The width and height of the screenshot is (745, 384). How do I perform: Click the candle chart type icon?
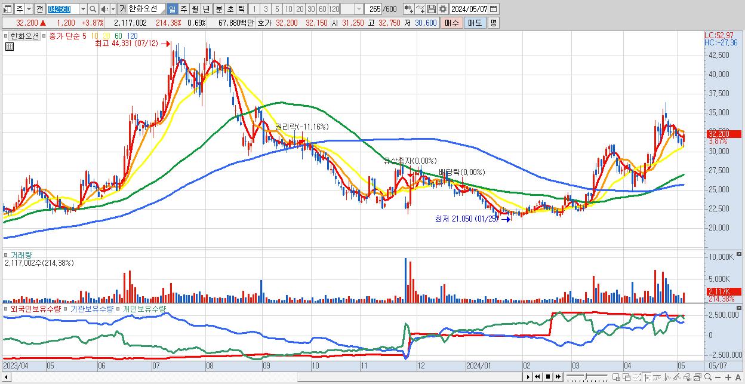[409, 9]
